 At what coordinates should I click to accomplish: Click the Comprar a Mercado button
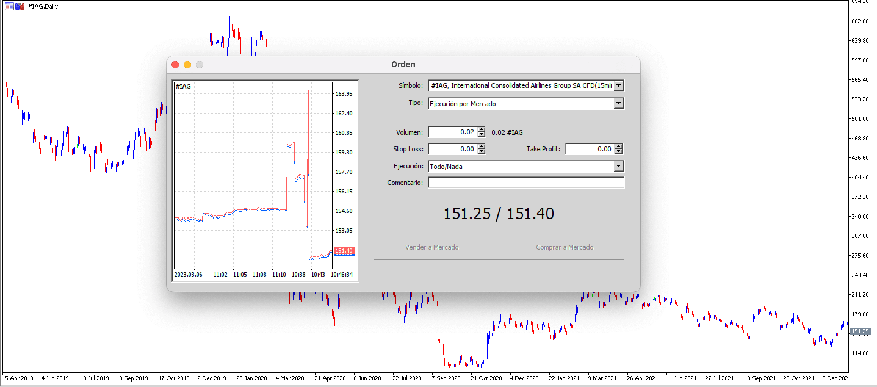[565, 247]
